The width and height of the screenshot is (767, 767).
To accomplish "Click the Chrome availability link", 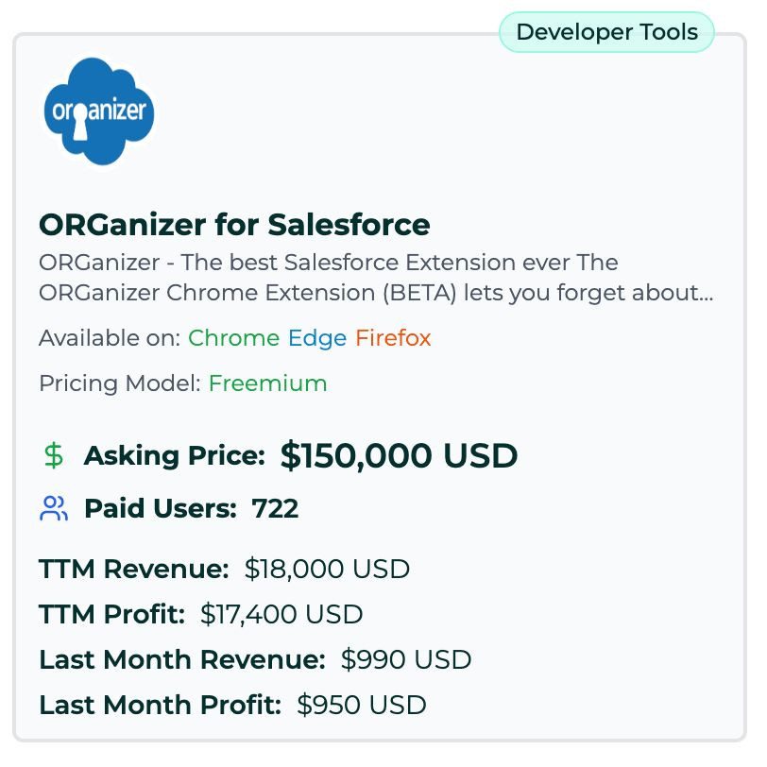I will (x=234, y=338).
